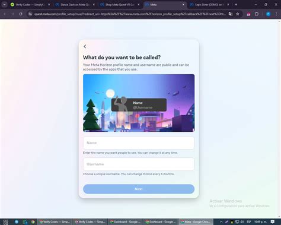This screenshot has width=281, height=225.
Task: Expand the tab search dropdown arrow
Action: [x=4, y=5]
